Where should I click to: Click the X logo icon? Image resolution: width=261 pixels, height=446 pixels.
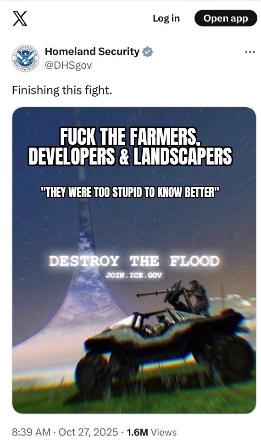click(20, 18)
